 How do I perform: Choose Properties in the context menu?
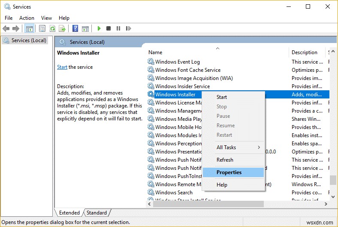tap(233, 172)
